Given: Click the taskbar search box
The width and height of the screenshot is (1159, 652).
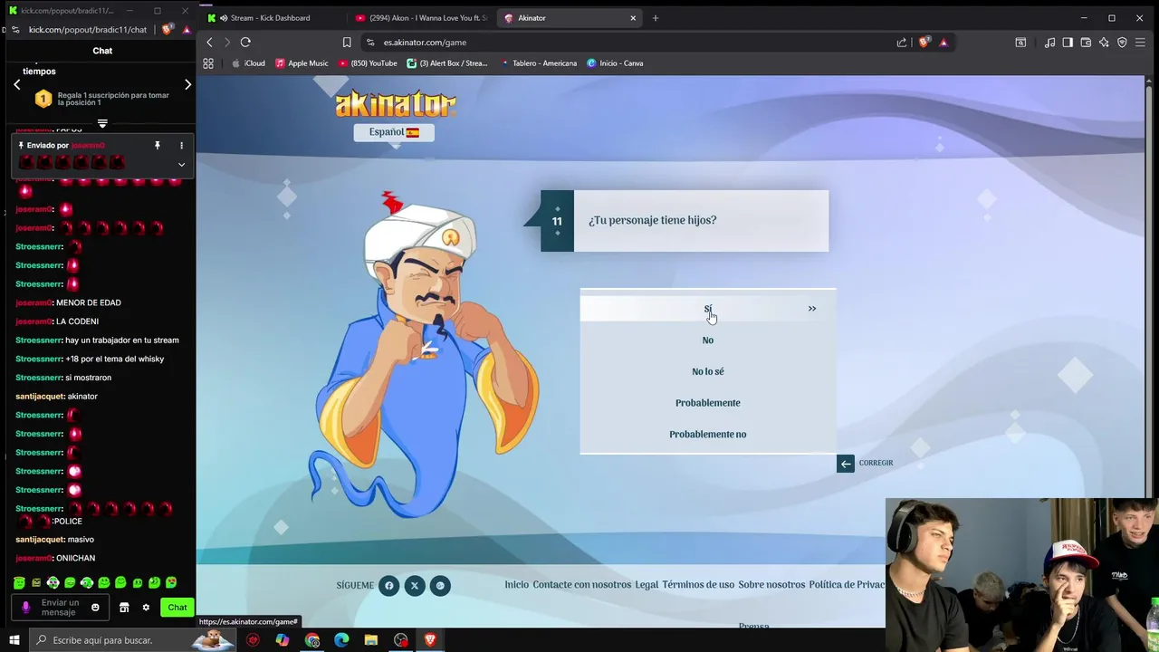Looking at the screenshot, I should [x=131, y=640].
